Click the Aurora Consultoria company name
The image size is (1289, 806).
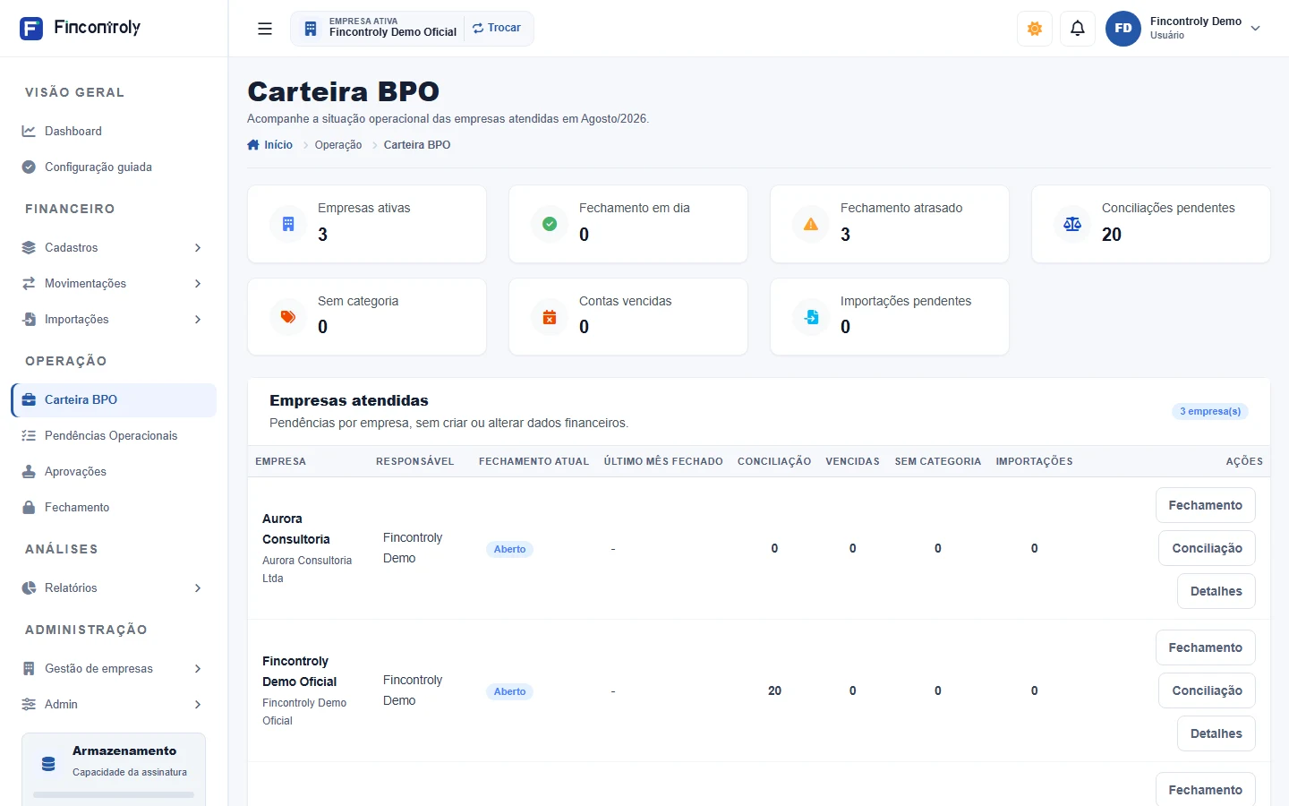pyautogui.click(x=296, y=529)
